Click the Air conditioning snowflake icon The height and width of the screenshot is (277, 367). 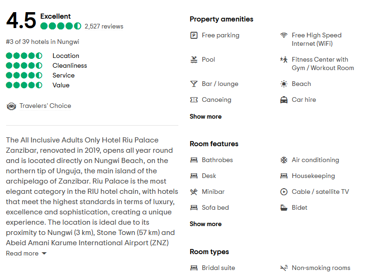point(283,160)
